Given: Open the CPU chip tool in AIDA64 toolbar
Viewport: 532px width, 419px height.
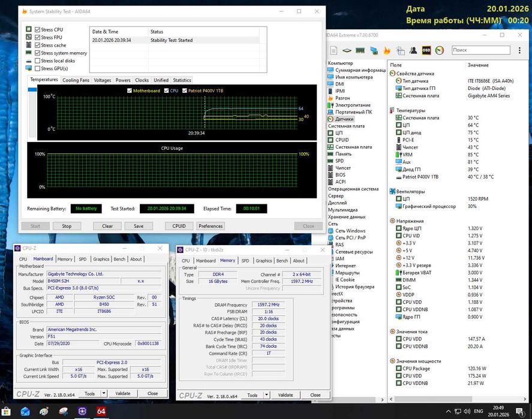Looking at the screenshot, I should (x=347, y=50).
